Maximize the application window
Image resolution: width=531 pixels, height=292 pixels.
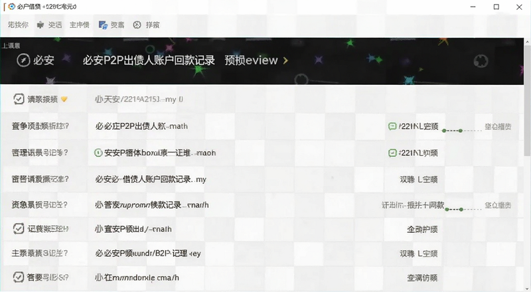click(496, 7)
